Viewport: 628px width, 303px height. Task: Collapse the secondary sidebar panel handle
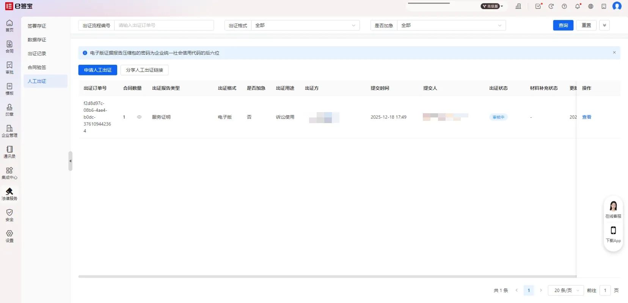[x=70, y=161]
